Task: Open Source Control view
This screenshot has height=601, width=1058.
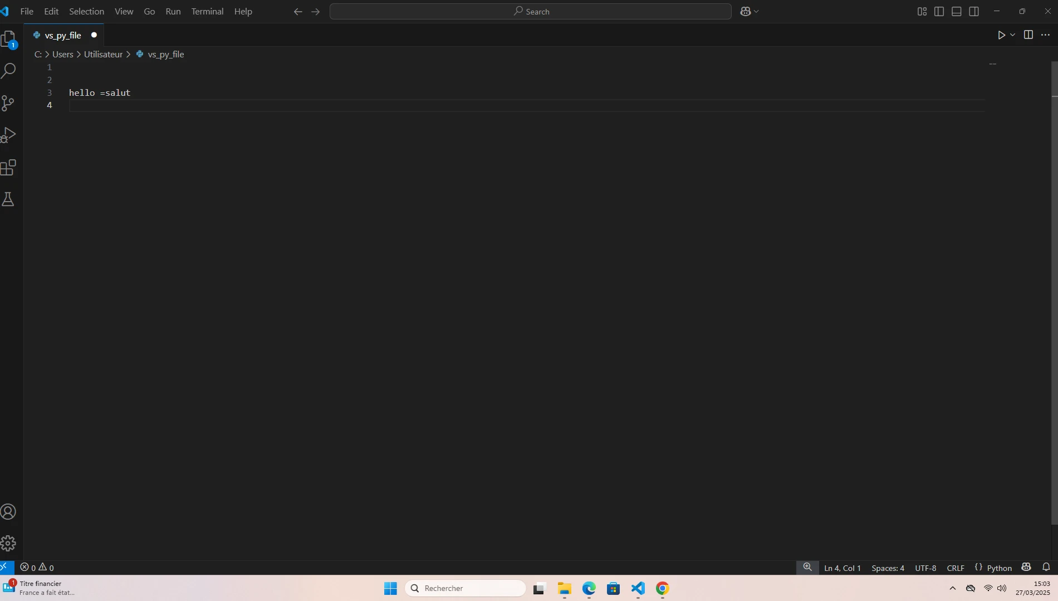Action: coord(8,103)
